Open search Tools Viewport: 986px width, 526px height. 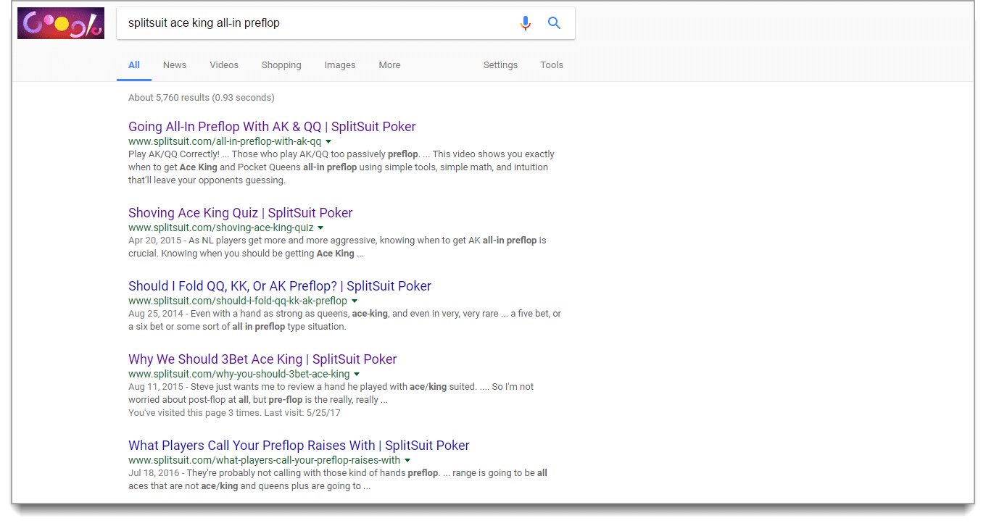coord(552,65)
